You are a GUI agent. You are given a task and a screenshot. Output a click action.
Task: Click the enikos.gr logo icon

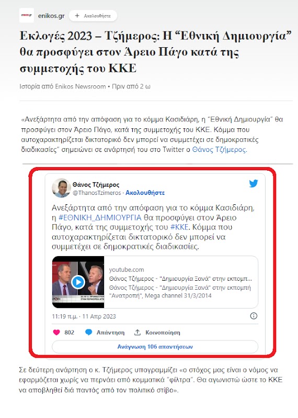[27, 16]
